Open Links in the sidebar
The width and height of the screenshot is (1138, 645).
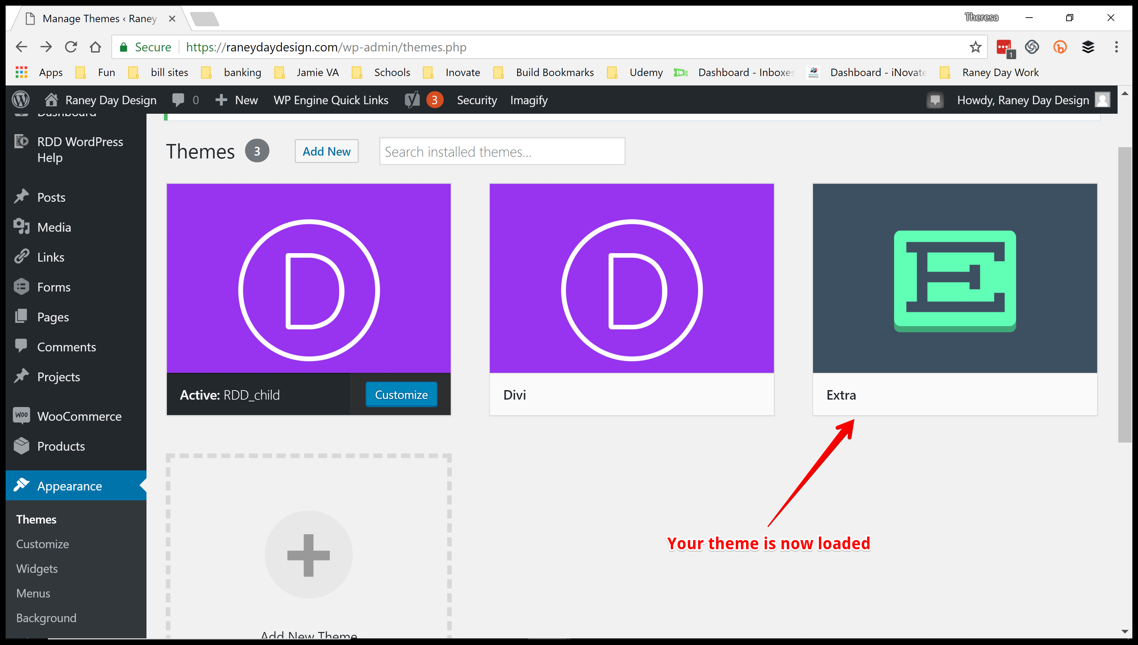(76, 257)
